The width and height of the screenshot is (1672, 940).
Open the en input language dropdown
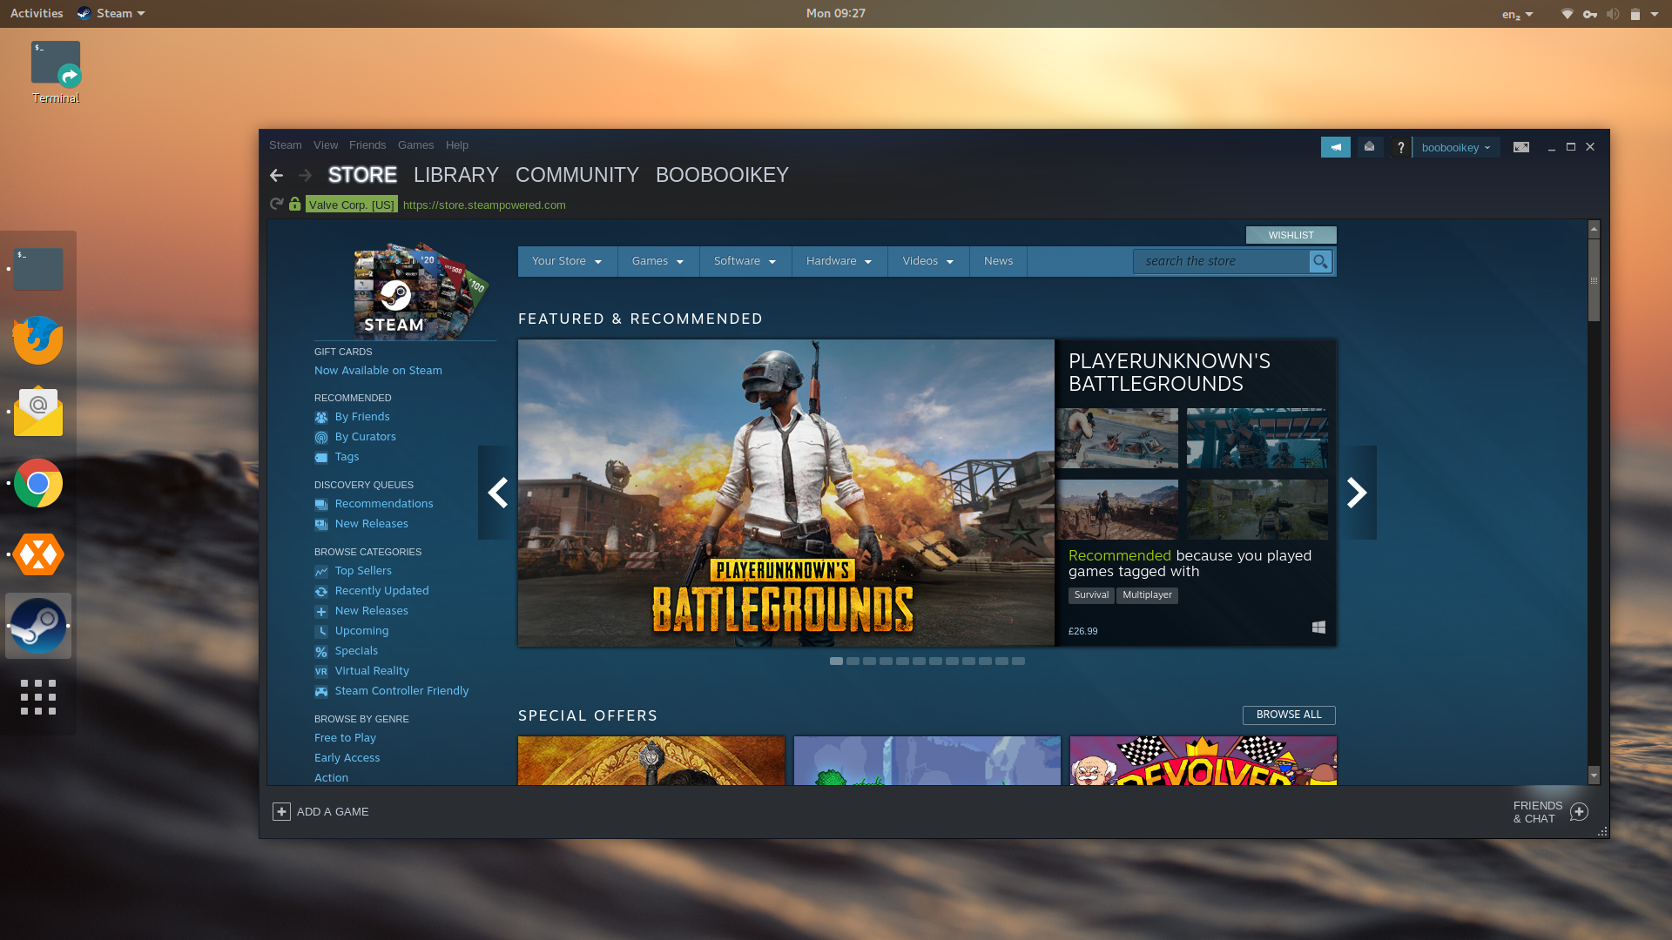click(x=1517, y=14)
